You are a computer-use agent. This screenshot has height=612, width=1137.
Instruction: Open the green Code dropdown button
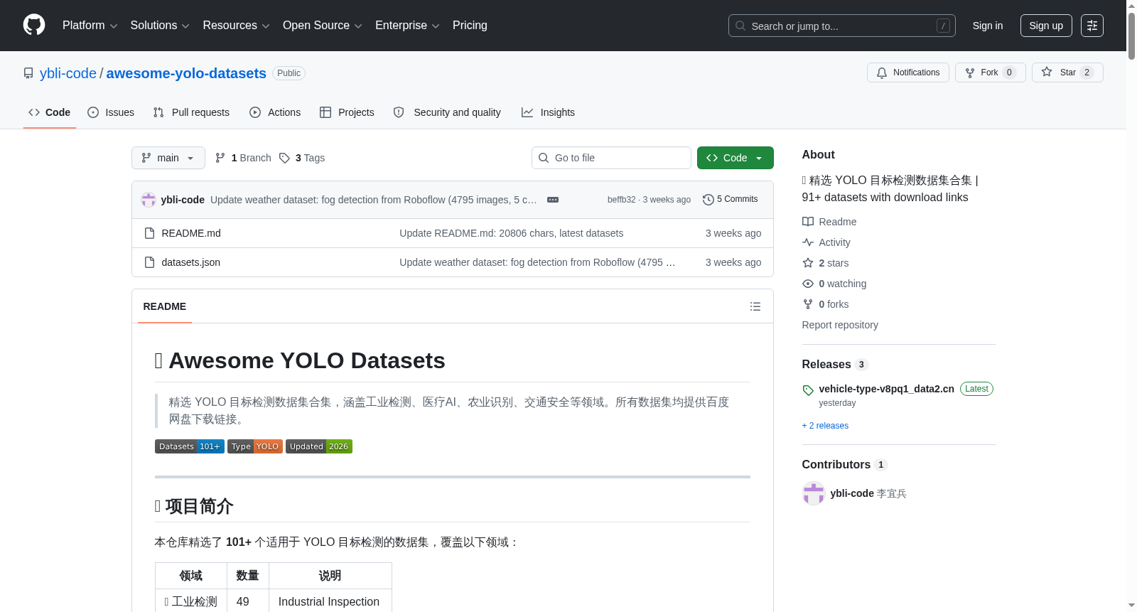(735, 158)
